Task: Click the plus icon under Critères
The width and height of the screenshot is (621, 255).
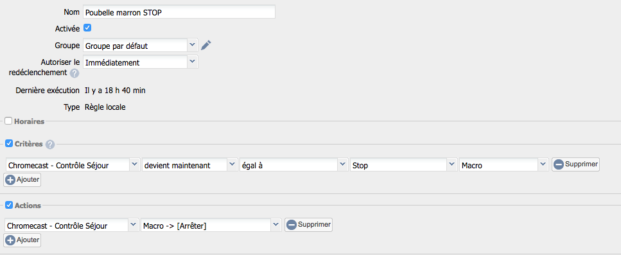Action: tap(10, 180)
